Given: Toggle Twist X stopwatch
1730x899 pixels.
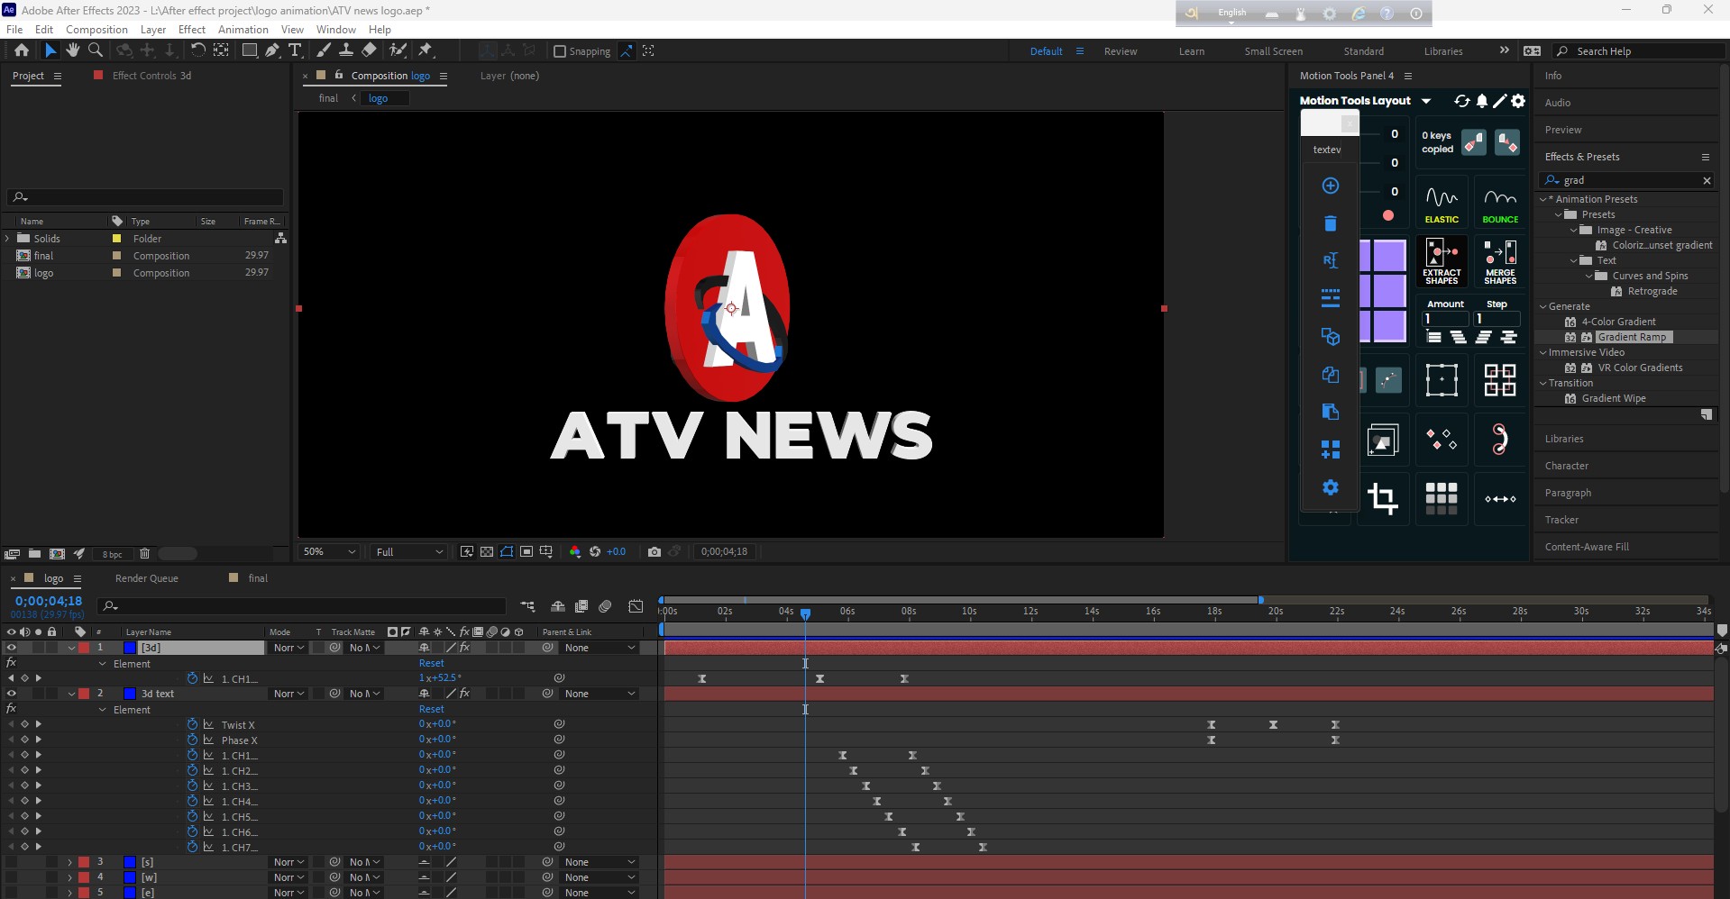Looking at the screenshot, I should (192, 724).
